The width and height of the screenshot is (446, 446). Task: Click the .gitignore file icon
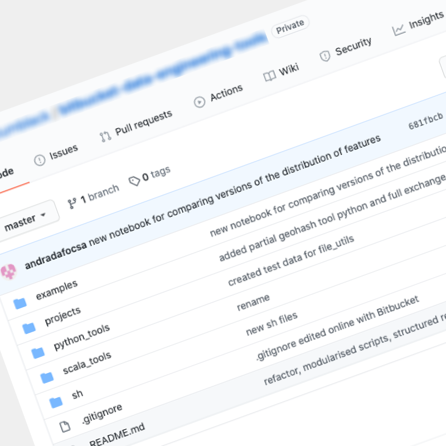[65, 427]
